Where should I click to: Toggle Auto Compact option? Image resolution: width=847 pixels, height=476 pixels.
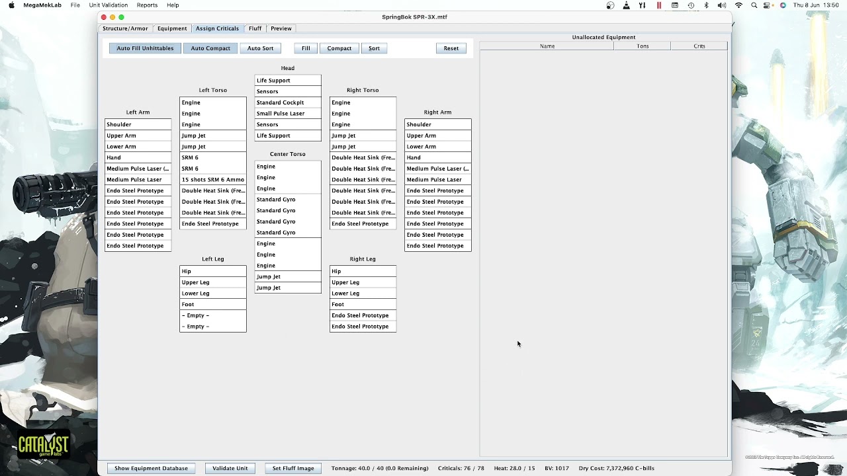tap(210, 48)
